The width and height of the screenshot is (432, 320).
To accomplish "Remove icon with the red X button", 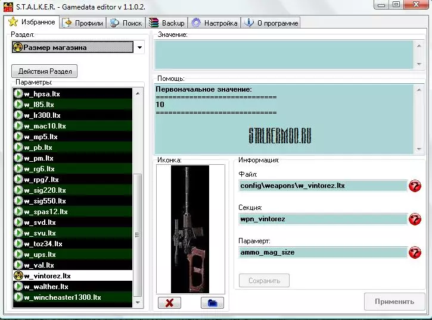I will point(169,303).
